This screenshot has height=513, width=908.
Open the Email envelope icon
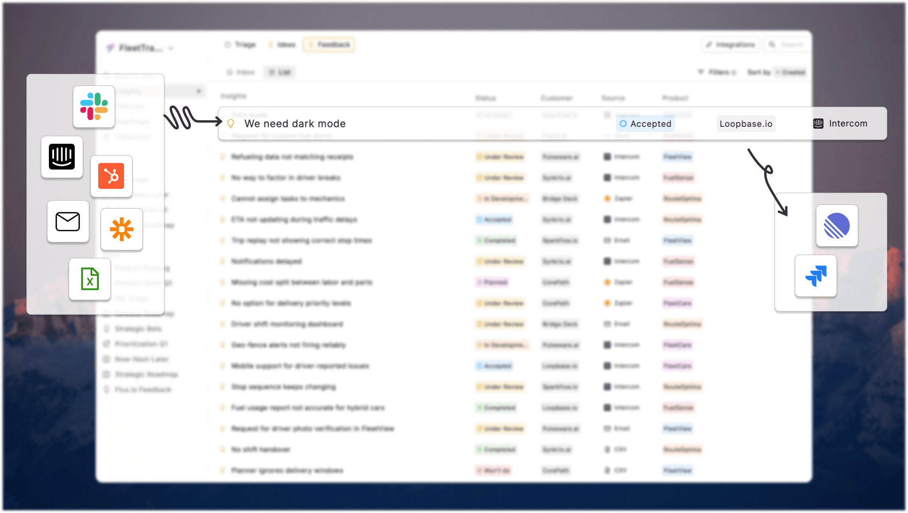(68, 221)
